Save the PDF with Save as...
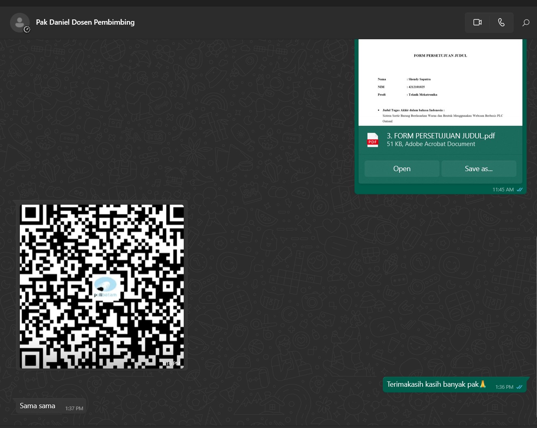537x428 pixels. point(478,169)
